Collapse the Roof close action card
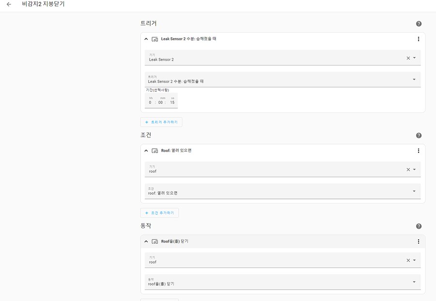The height and width of the screenshot is (301, 436). [146, 241]
